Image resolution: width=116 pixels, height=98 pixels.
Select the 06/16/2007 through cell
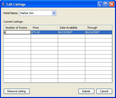(x=99, y=32)
